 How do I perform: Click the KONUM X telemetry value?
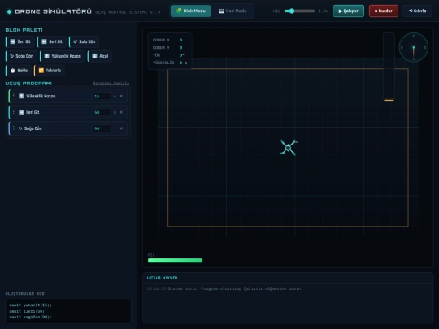tap(180, 40)
